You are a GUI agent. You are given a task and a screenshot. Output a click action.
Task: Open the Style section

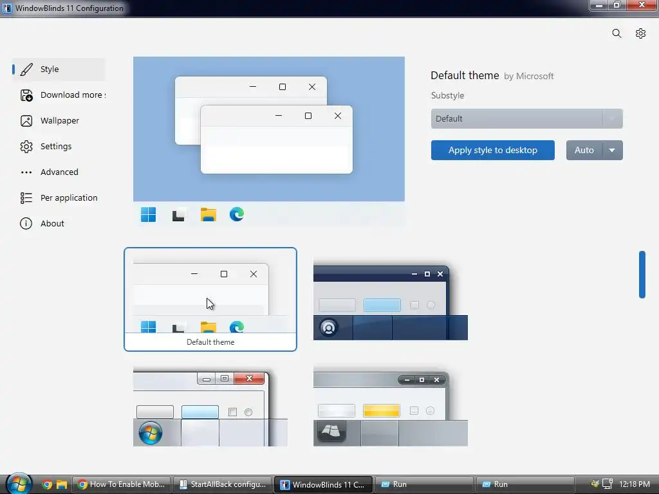coord(59,69)
